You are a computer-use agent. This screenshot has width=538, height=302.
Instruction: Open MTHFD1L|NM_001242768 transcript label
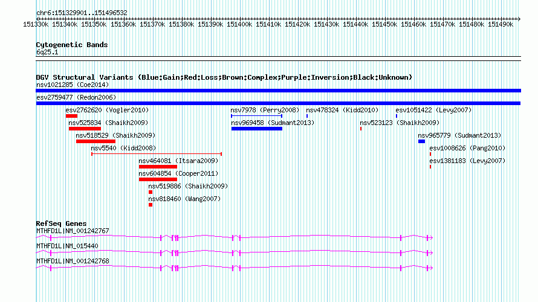(x=73, y=261)
